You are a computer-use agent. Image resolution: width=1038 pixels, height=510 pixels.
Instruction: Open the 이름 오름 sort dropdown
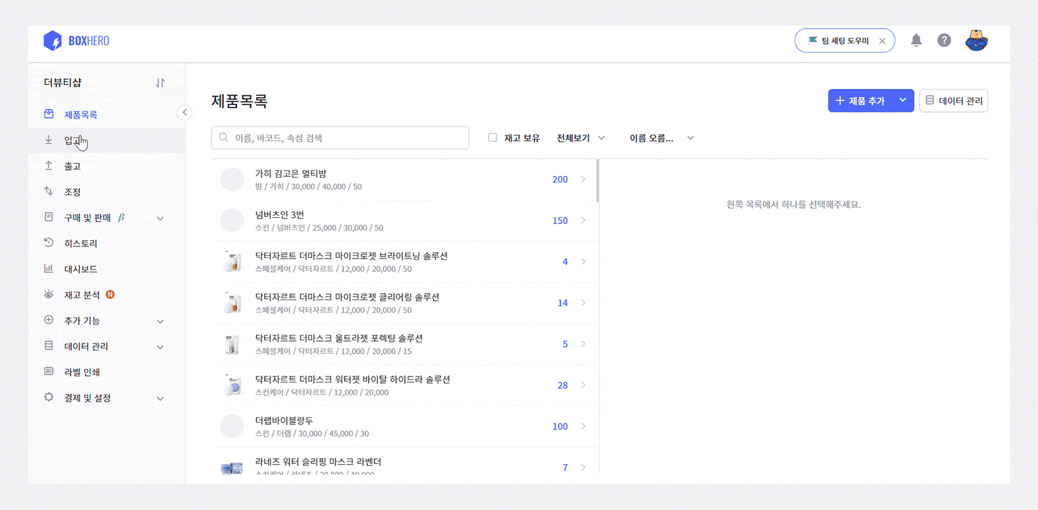pyautogui.click(x=661, y=138)
